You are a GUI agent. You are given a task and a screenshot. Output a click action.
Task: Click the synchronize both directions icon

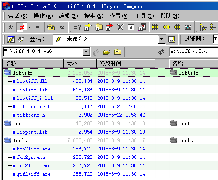[x=177, y=27]
